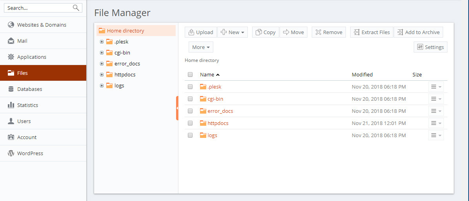Click the search magnifier icon
Screen dimensions: 469x201
coord(76,8)
